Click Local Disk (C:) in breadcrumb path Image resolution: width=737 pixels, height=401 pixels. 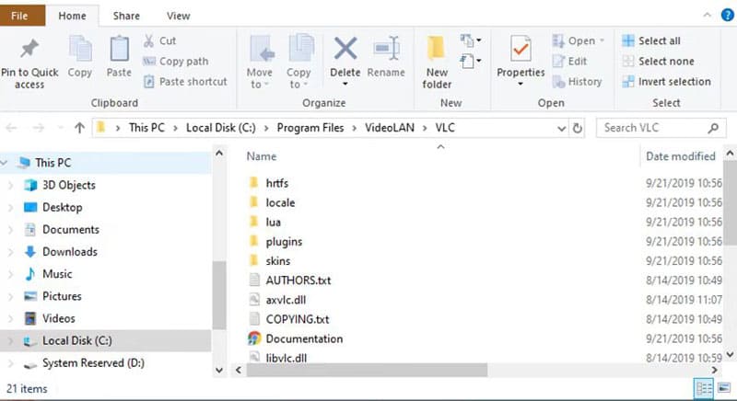coord(221,128)
